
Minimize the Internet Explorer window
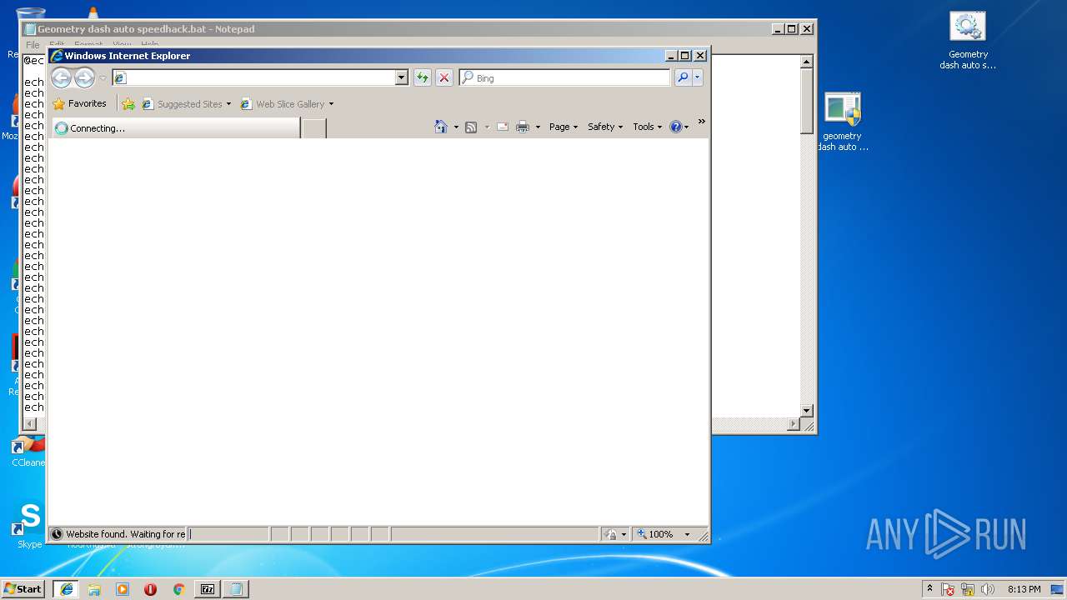pos(671,56)
